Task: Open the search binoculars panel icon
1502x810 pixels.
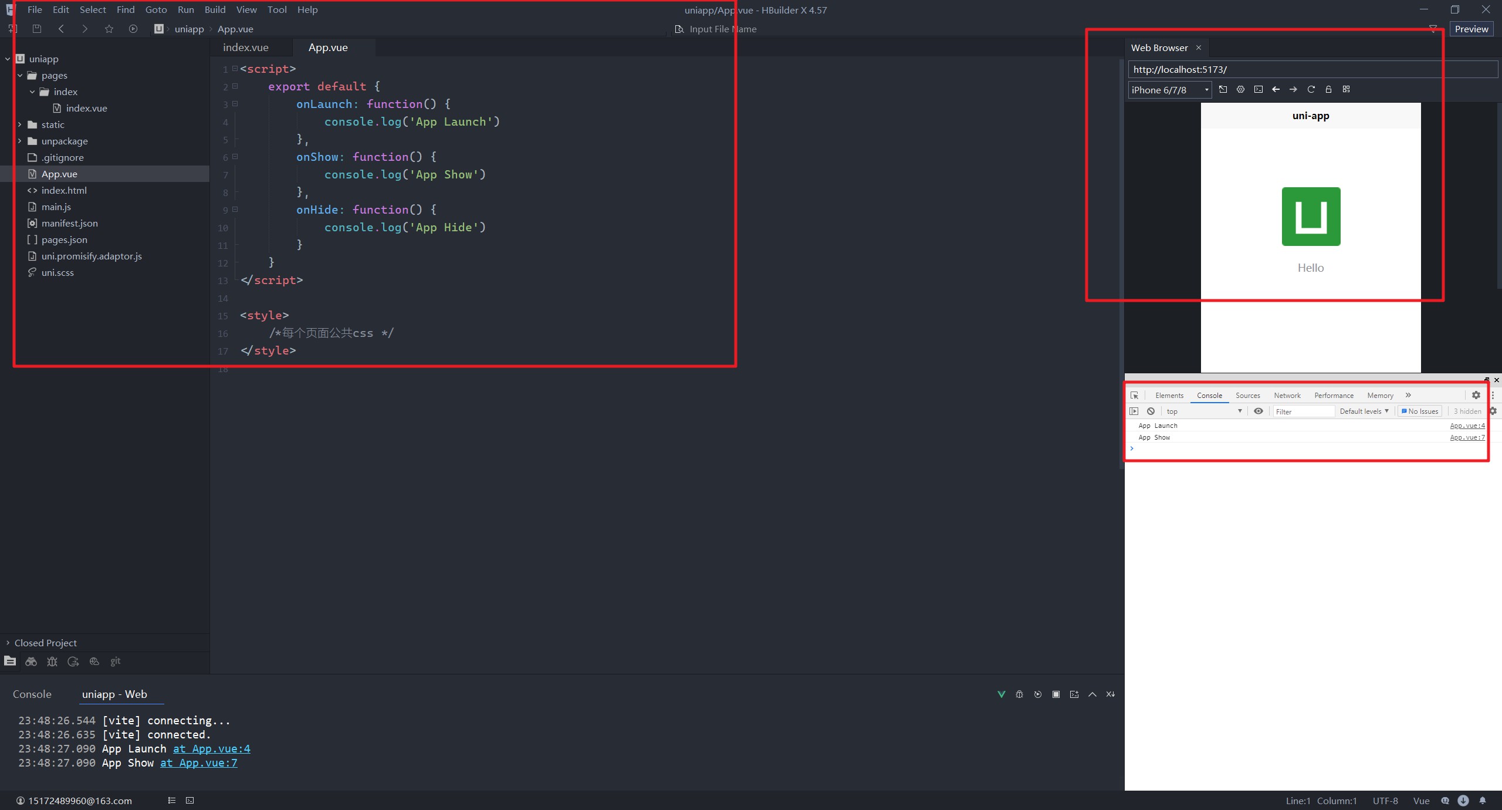Action: [x=31, y=662]
